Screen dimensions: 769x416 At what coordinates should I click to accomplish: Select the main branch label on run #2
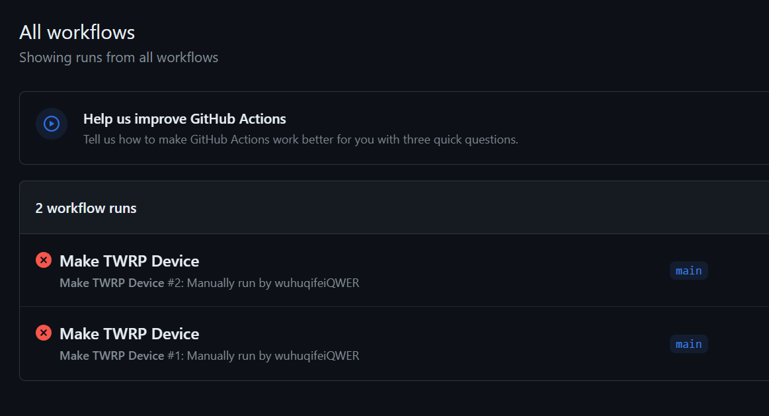(x=688, y=270)
